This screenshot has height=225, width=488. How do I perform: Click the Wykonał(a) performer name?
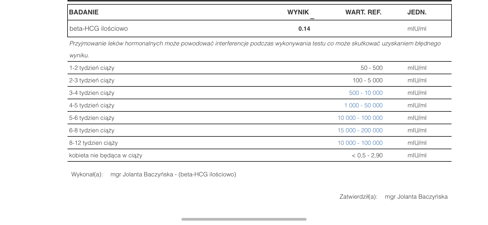pos(173,174)
